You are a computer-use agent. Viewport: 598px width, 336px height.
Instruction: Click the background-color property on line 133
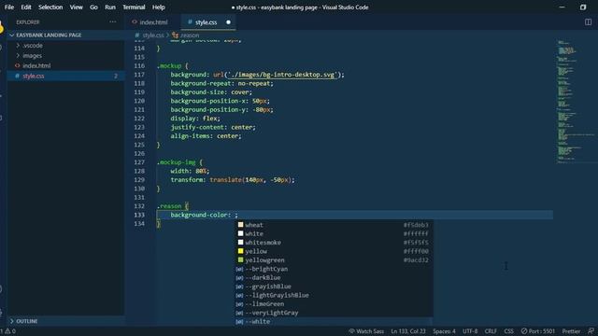coord(200,215)
